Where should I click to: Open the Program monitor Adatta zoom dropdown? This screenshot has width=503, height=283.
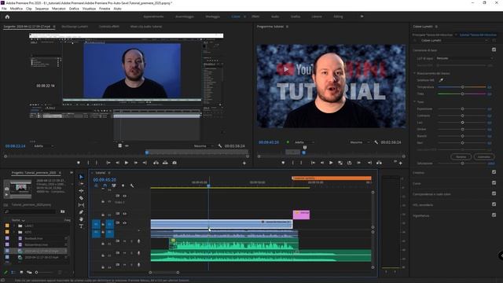coord(304,142)
